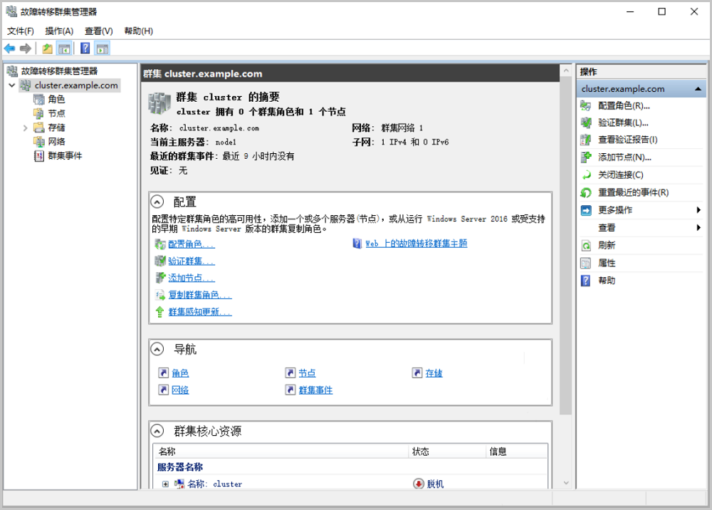Image resolution: width=712 pixels, height=510 pixels.
Task: Expand the 名称: cluster resource plus box
Action: [165, 484]
